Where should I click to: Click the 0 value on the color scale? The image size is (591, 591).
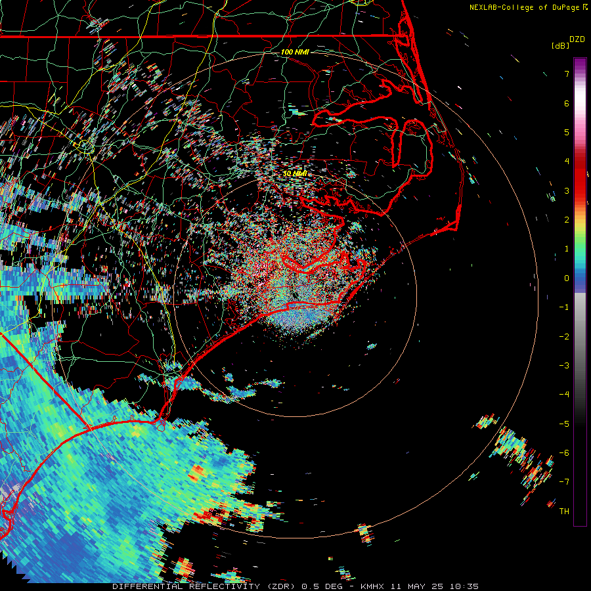pyautogui.click(x=567, y=278)
